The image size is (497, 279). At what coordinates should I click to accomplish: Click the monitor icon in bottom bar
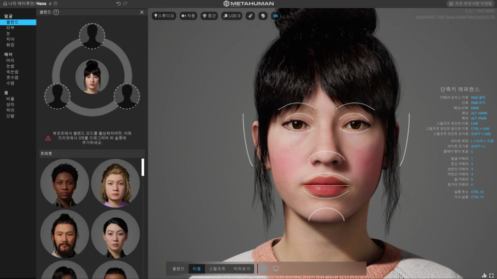click(276, 268)
